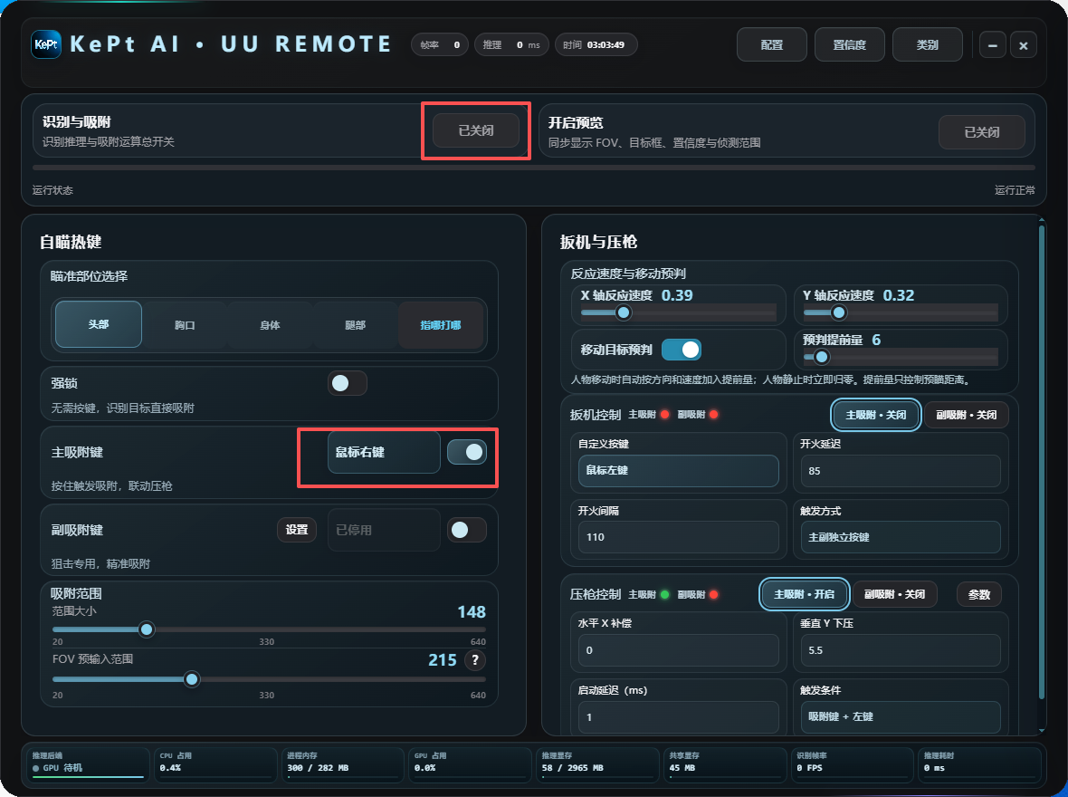Click the 已停用 secondary key field
This screenshot has height=797, width=1068.
coord(384,530)
